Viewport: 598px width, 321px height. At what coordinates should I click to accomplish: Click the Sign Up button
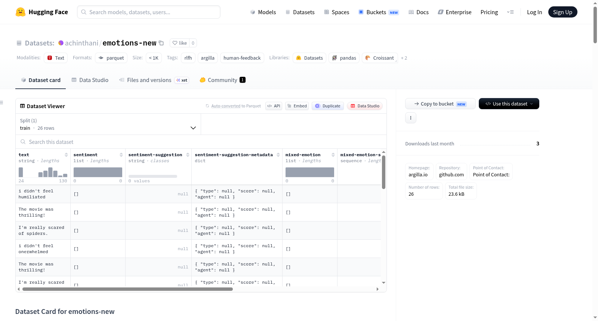click(562, 12)
